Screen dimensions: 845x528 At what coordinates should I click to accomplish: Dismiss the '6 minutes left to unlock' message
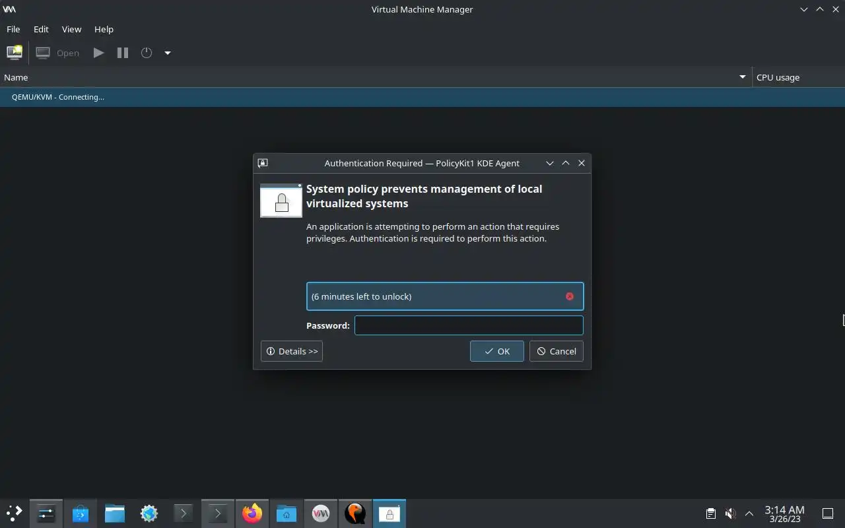coord(570,296)
